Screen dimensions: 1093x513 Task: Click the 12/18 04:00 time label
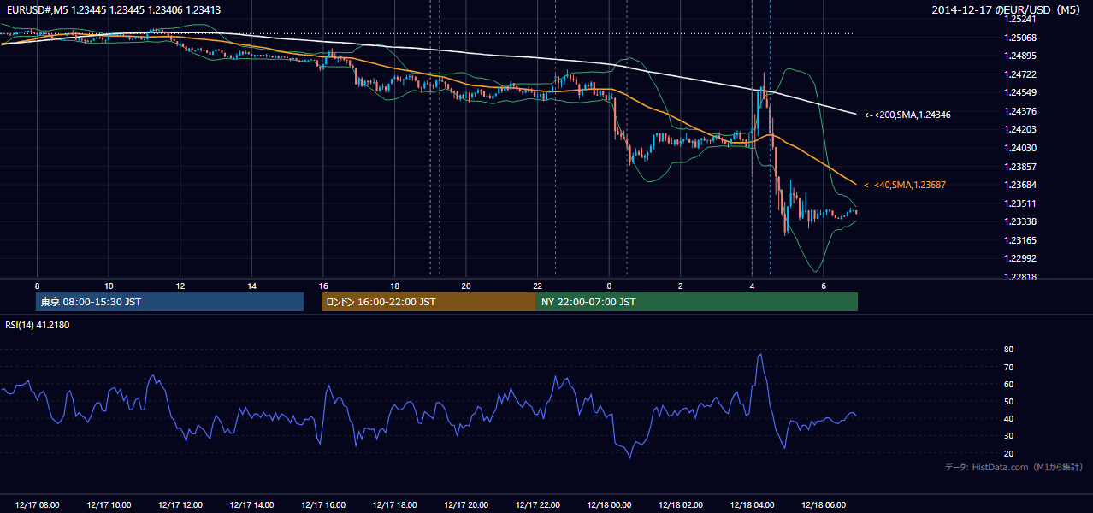pos(752,505)
